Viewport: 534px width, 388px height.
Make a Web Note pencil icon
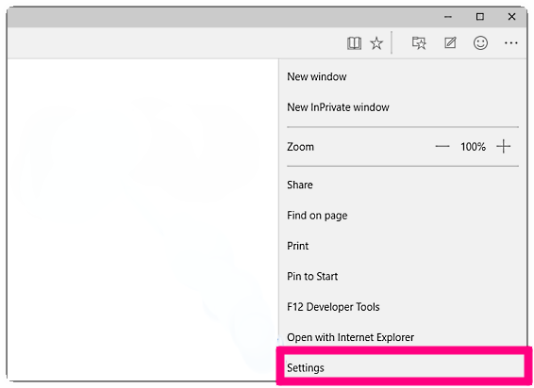coord(450,42)
